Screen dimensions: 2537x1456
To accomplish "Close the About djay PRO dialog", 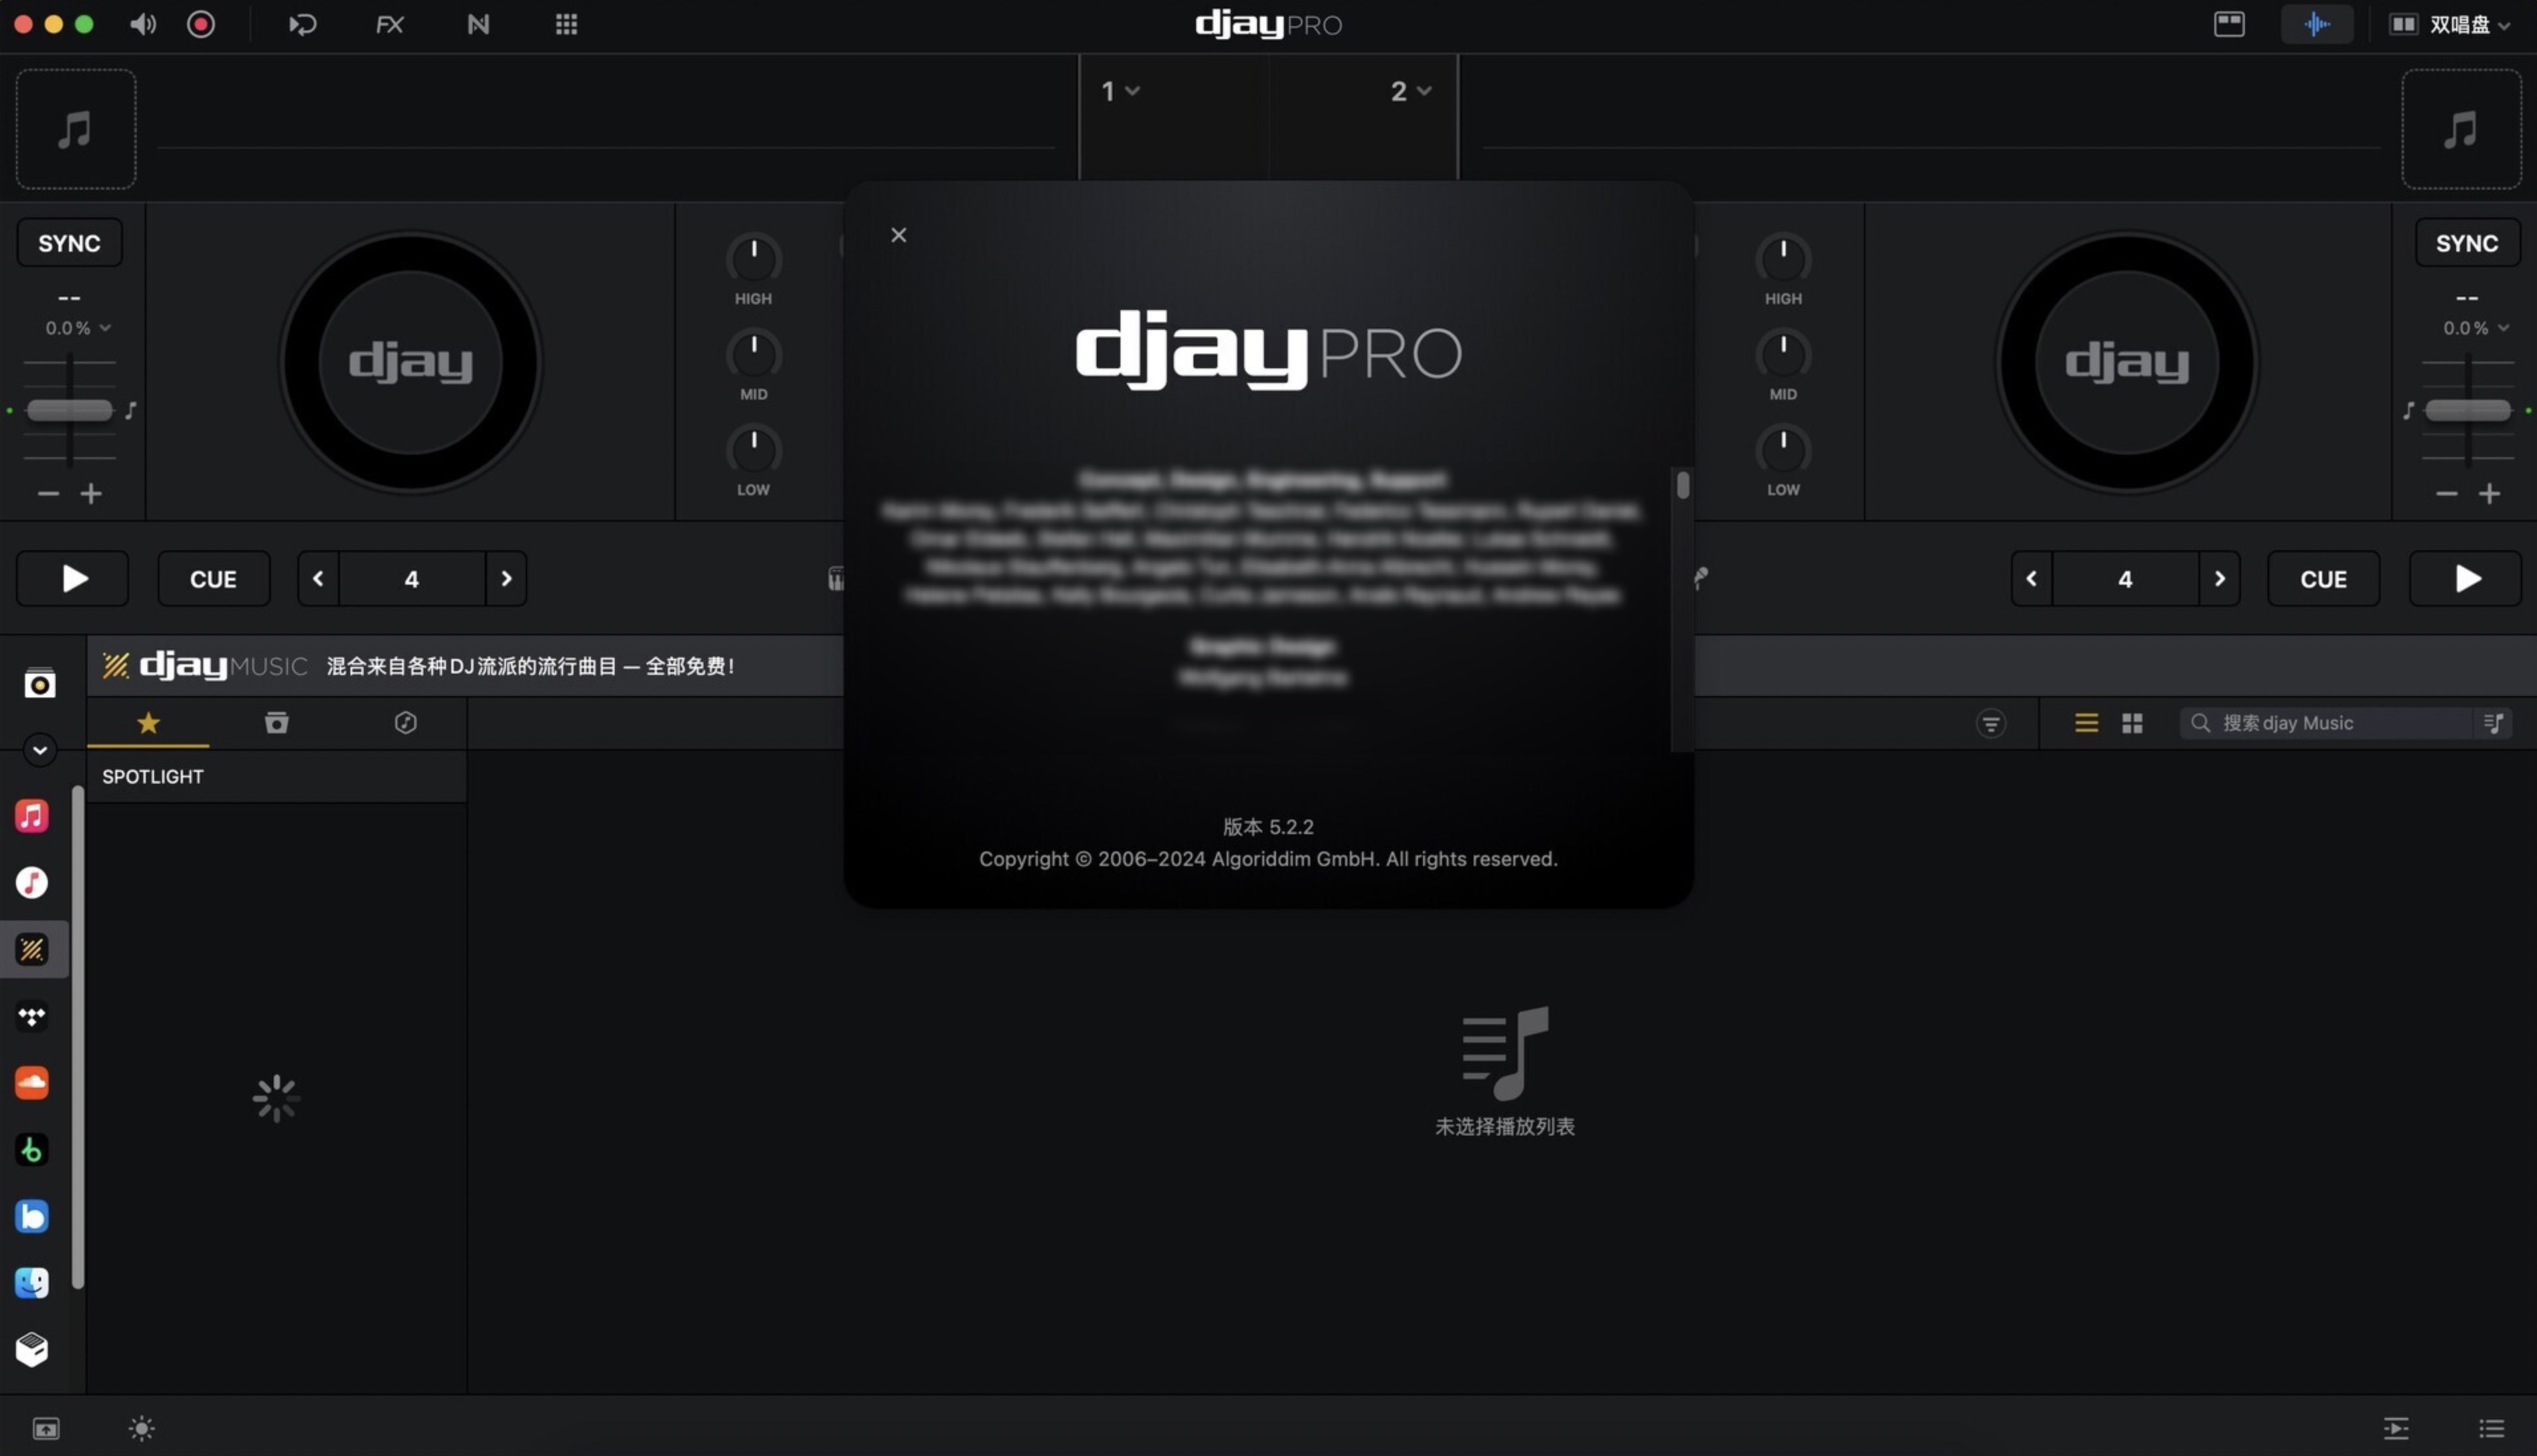I will click(899, 235).
